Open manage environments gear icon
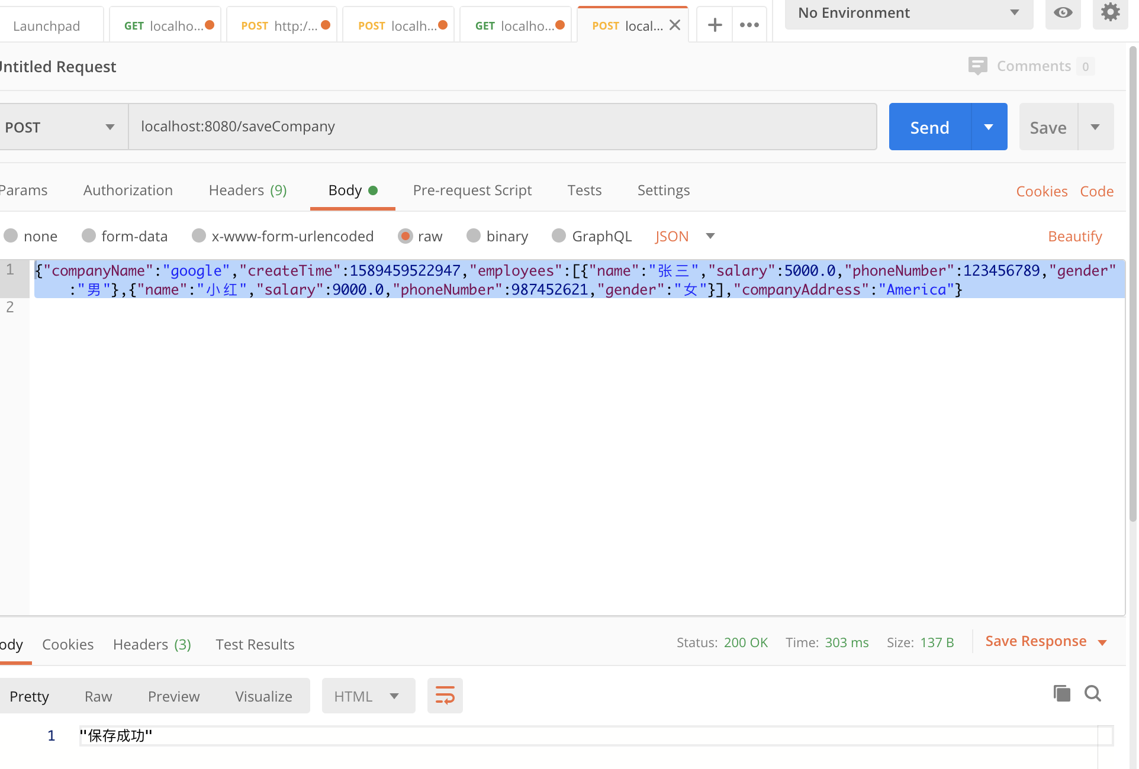The height and width of the screenshot is (769, 1139). (x=1110, y=12)
